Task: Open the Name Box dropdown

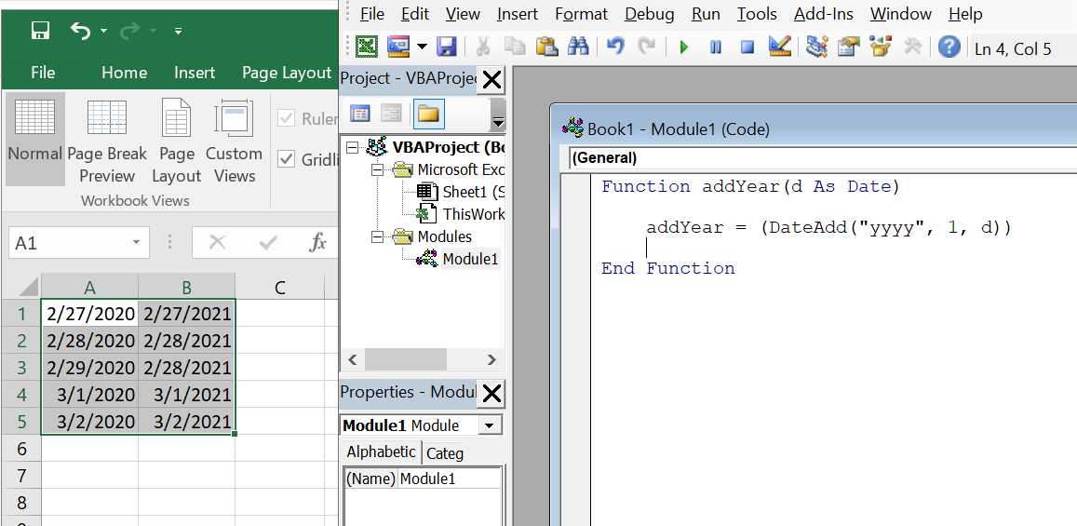Action: [x=136, y=242]
